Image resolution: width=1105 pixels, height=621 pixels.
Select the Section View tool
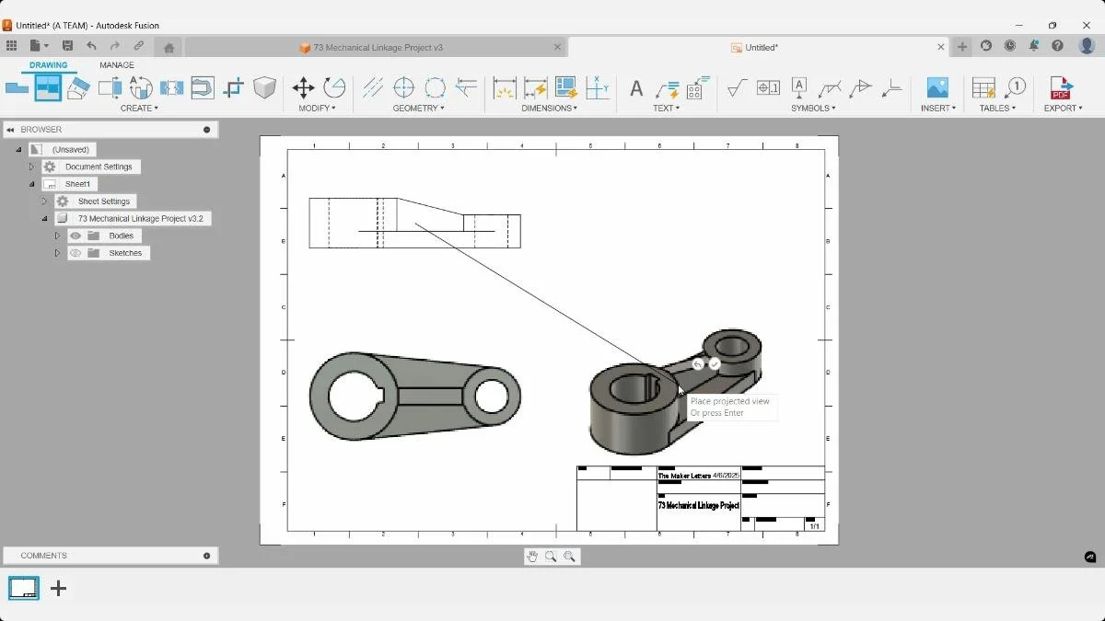(x=110, y=88)
